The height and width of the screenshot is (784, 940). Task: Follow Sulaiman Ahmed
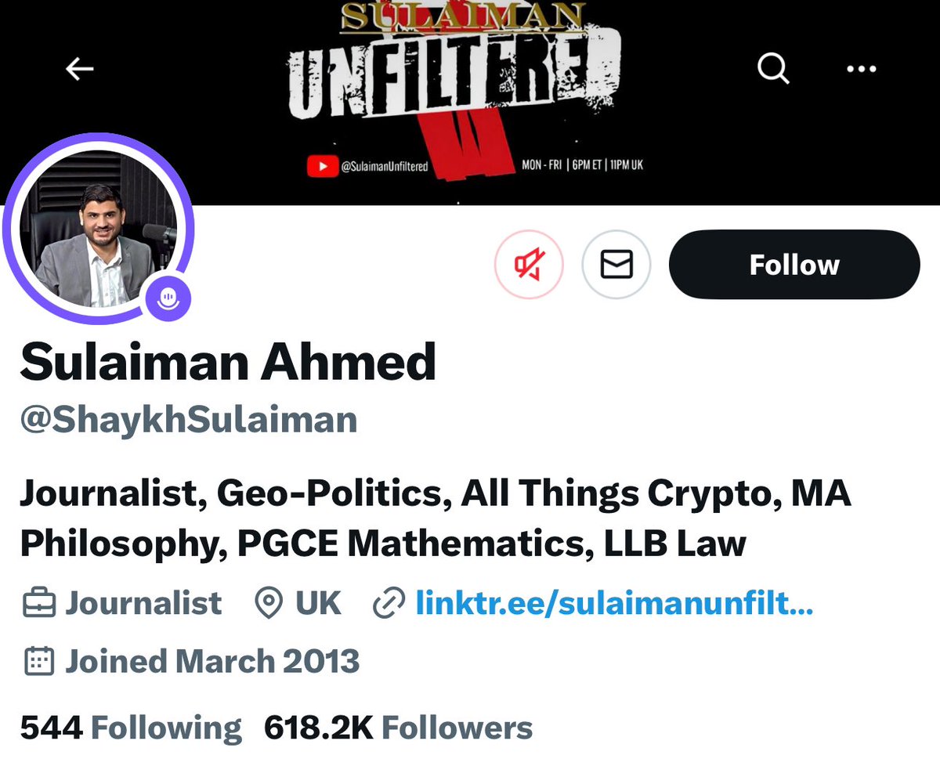(x=794, y=265)
